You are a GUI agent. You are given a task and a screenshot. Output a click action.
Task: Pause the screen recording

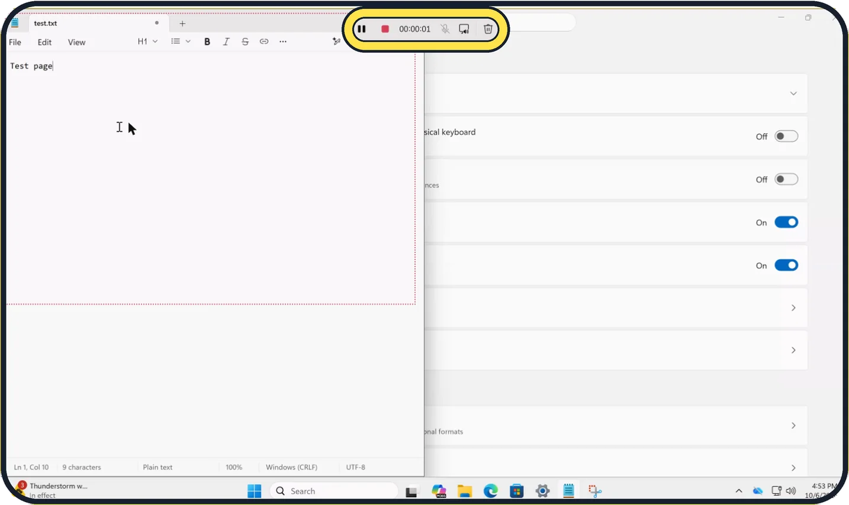coord(362,29)
